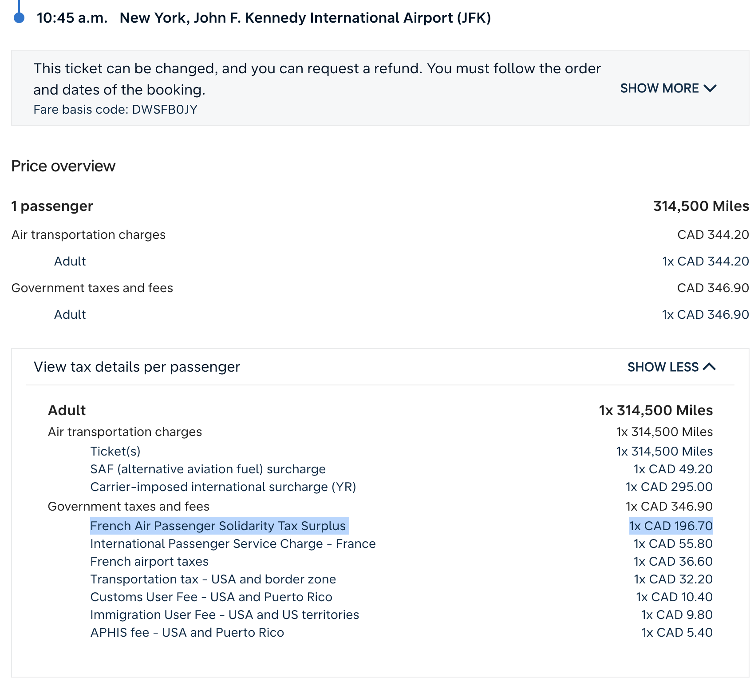Click International Passenger Service Charge - France
Image resolution: width=750 pixels, height=690 pixels.
[x=233, y=544]
